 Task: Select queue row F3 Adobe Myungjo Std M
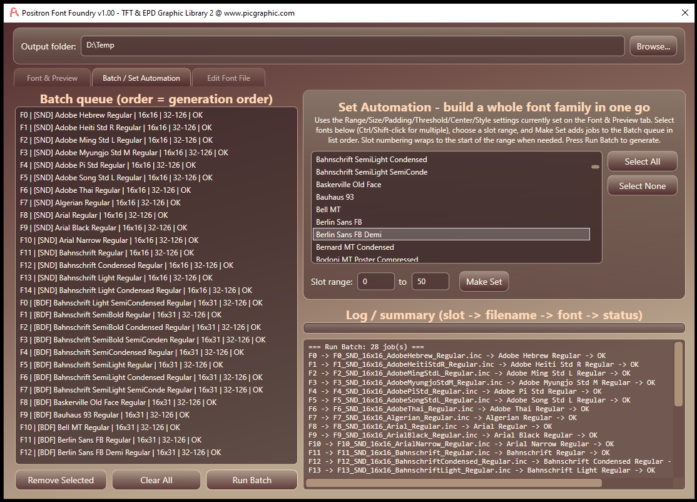[156, 152]
